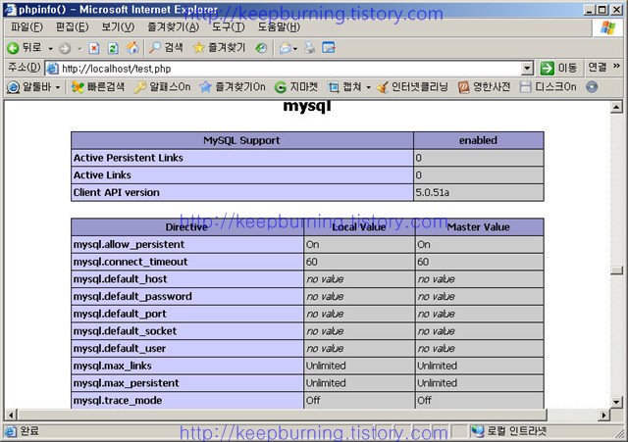Screen dimensions: 628x442
Task: Click the 이동 Go button
Action: point(559,69)
